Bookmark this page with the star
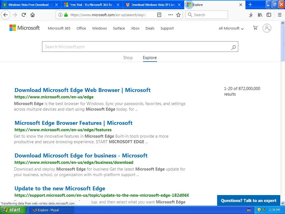 [x=178, y=15]
